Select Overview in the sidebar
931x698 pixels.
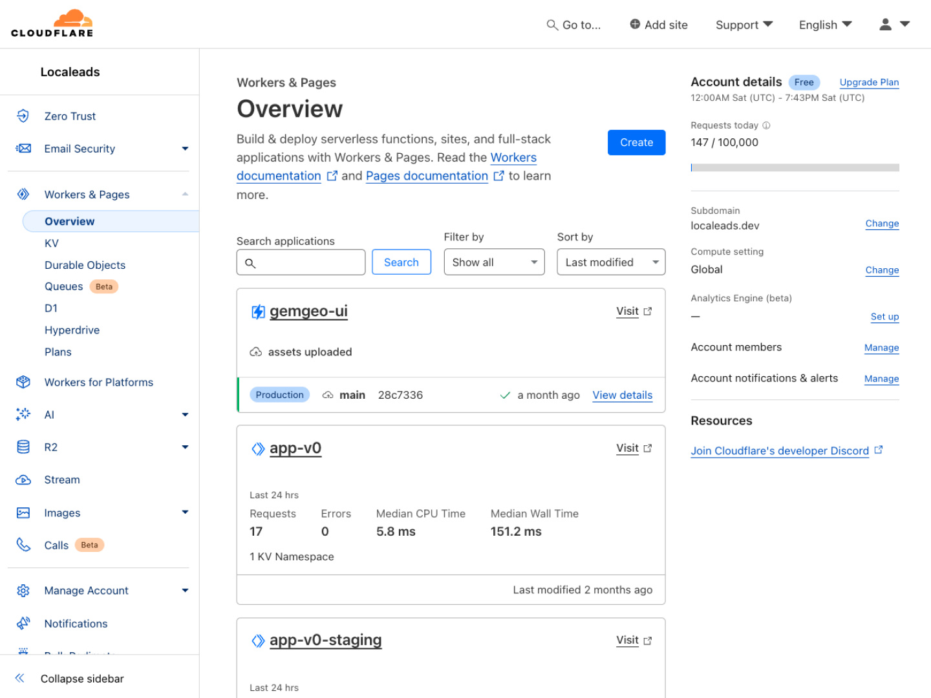pos(111,221)
